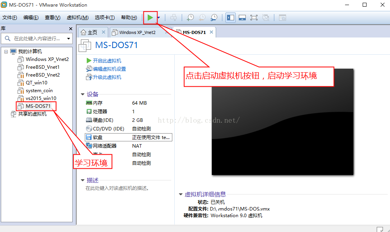
Task: Collapse the 设备 section
Action: [x=82, y=94]
